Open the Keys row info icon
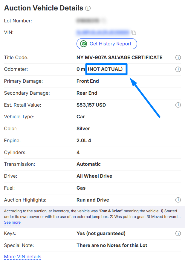185x261 pixels. [x=178, y=233]
